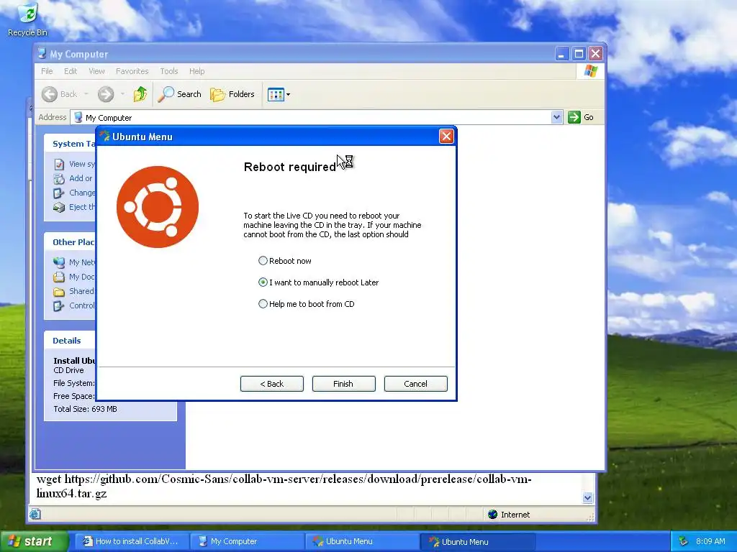Click the Forward arrow toolbar icon
737x552 pixels.
tap(106, 94)
